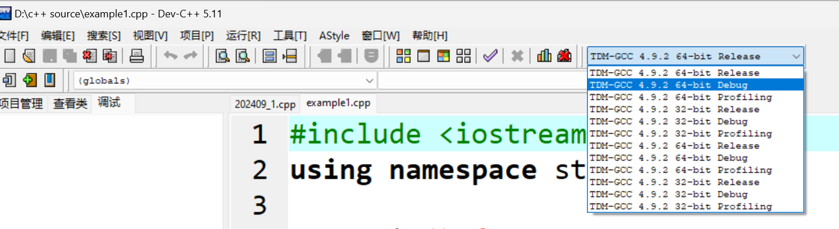
Task: Open the 编辑[E] menu
Action: point(58,35)
